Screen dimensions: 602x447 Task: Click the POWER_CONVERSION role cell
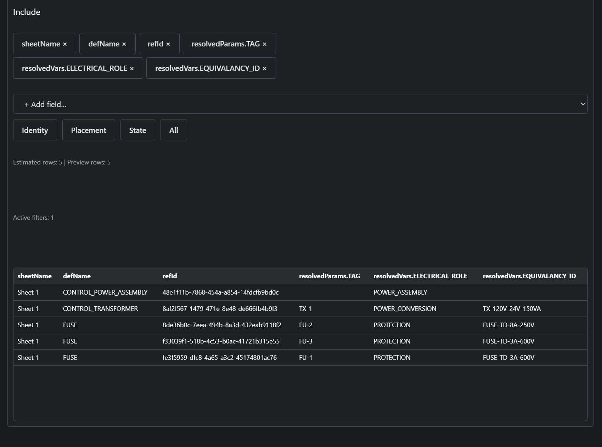(x=405, y=309)
